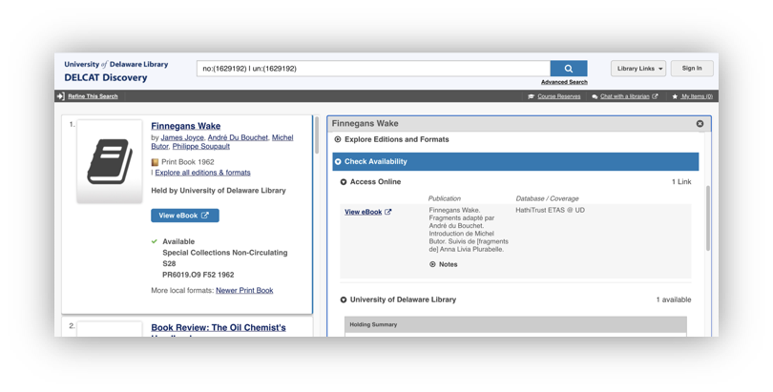Expand Explore Editions and Formats section

click(392, 139)
